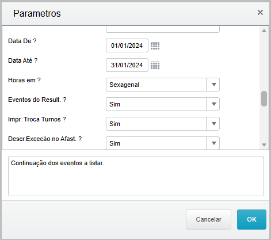271x240 pixels.
Task: Open calendar picker for Data De
Action: point(155,45)
